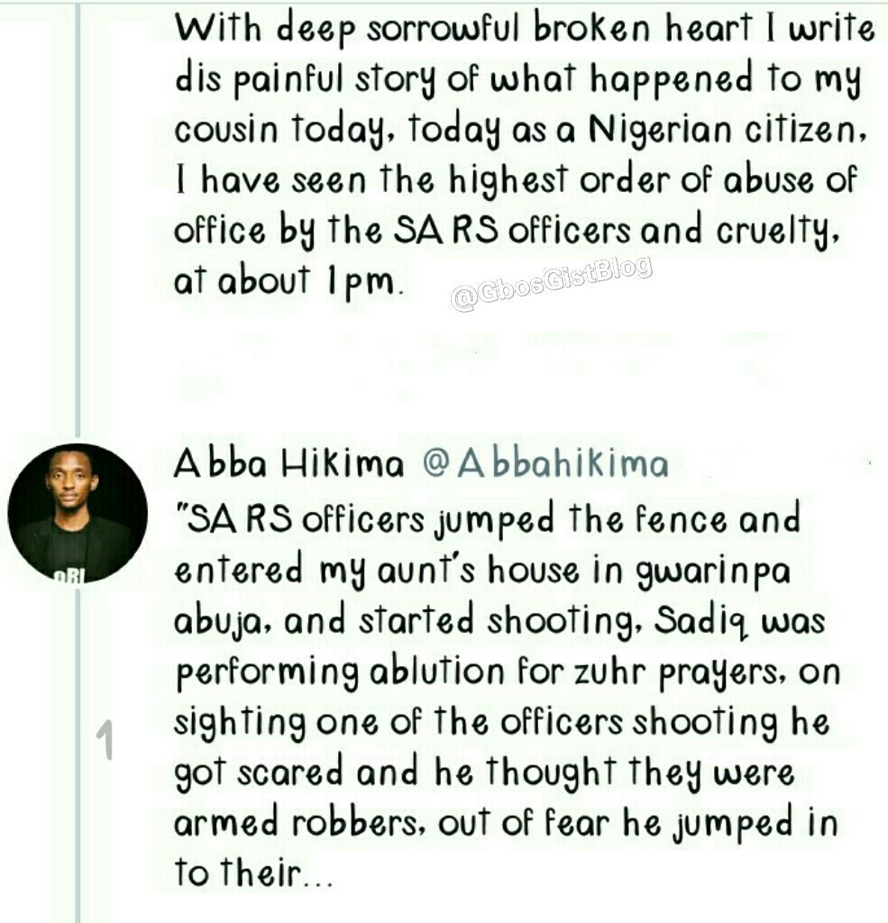Click the line starting "SARS officers jumped"
Image resolution: width=888 pixels, height=923 pixels.
487,520
